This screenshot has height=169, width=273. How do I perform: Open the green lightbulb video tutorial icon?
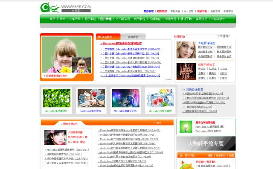point(186,127)
